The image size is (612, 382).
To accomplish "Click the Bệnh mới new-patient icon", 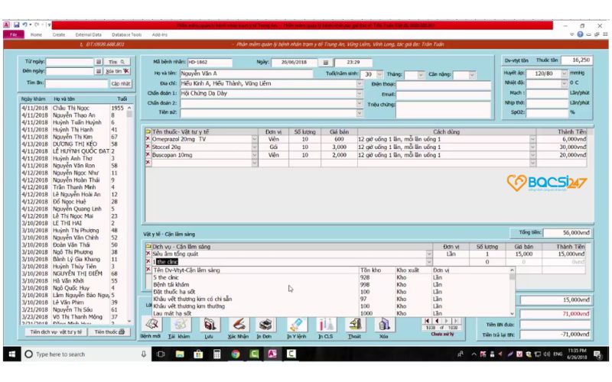I will click(x=151, y=324).
